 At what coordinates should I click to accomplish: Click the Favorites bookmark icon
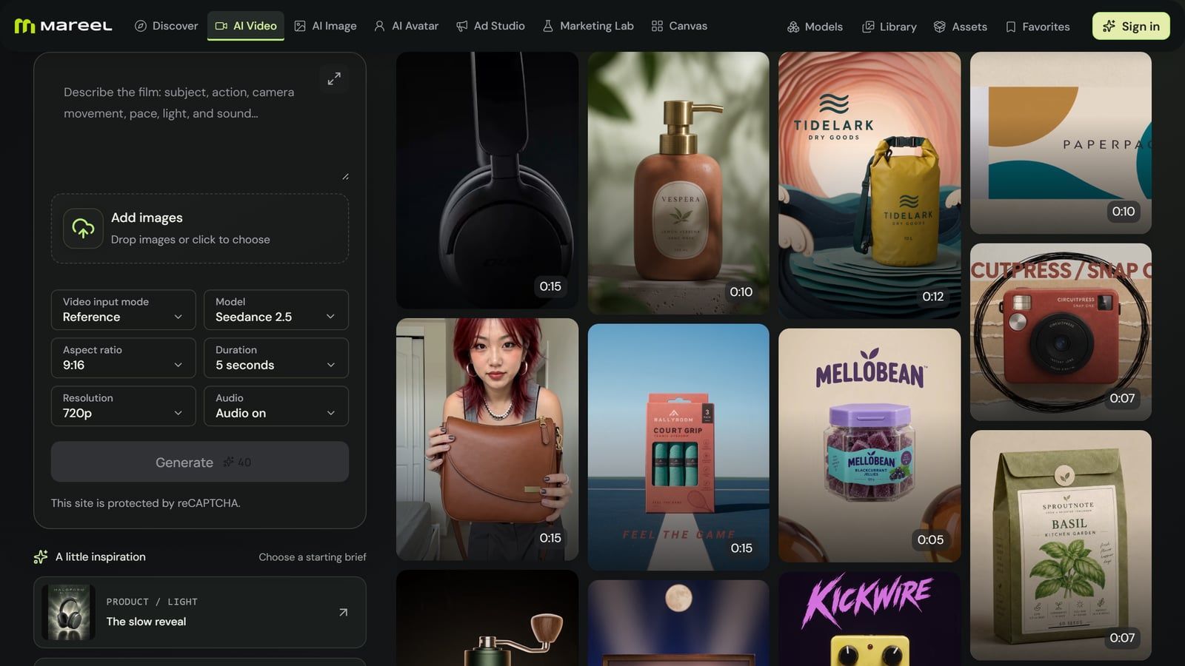tap(1011, 27)
